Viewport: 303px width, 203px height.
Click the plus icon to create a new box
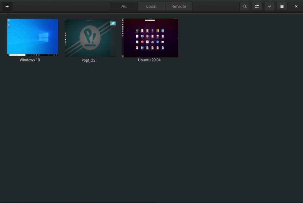pyautogui.click(x=7, y=6)
